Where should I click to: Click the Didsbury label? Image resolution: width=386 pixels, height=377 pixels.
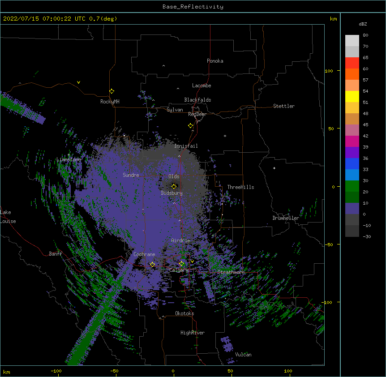coord(172,193)
